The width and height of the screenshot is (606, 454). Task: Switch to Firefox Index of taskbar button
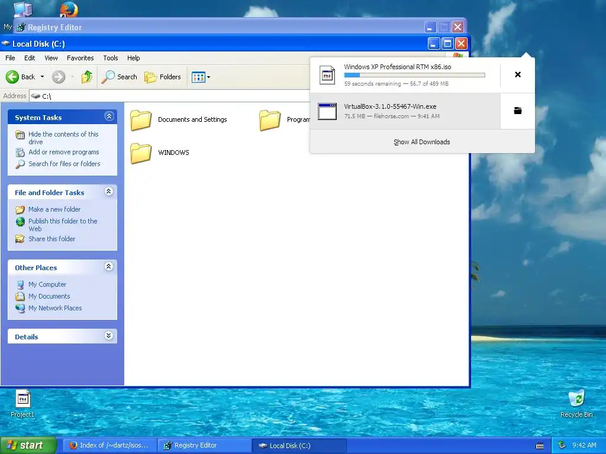coord(109,446)
